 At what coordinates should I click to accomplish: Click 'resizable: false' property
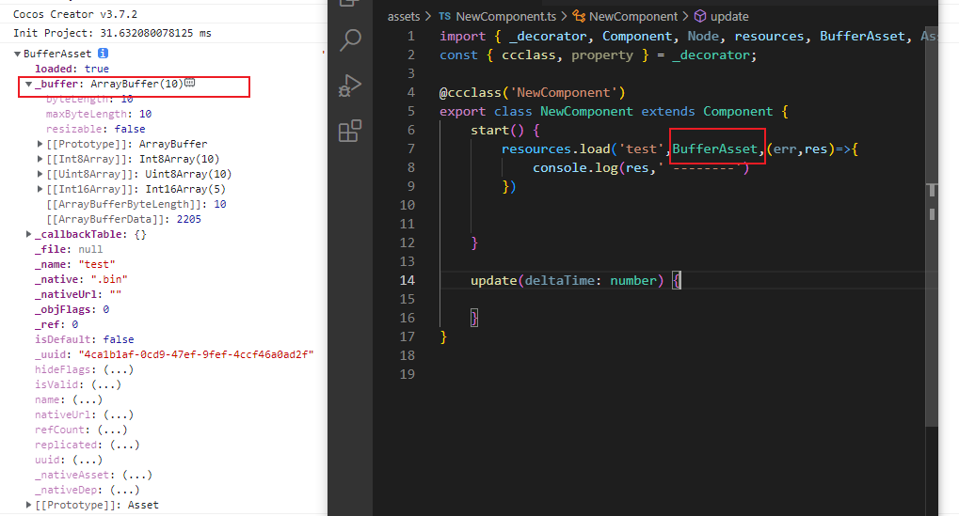pyautogui.click(x=95, y=129)
